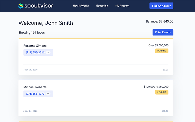Click the Filter Results button
The width and height of the screenshot is (195, 122).
click(163, 32)
